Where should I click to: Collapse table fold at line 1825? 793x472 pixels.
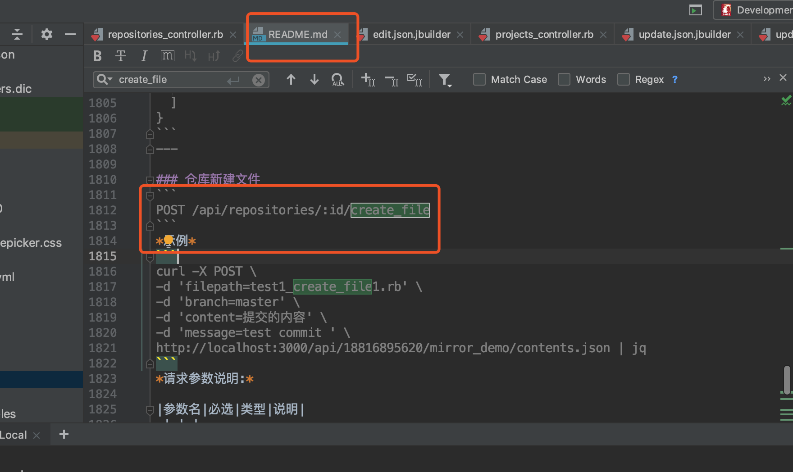coord(150,410)
